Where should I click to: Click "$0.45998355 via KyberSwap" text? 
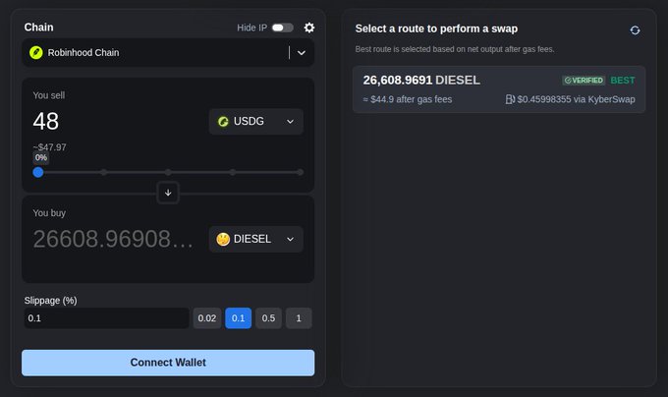[576, 99]
